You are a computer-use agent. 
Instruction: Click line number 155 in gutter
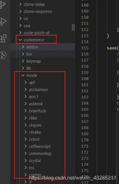tap(85, 48)
